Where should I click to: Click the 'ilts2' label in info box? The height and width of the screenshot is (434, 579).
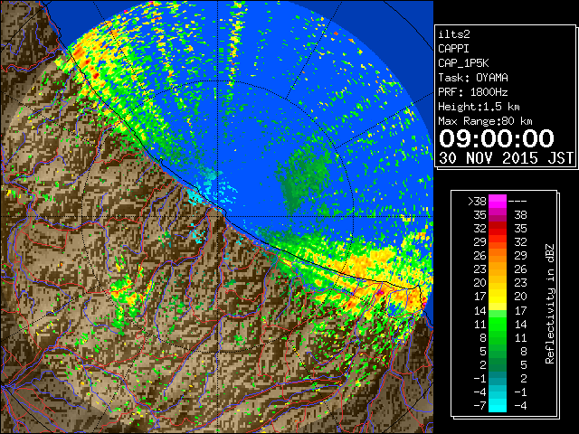(x=454, y=34)
